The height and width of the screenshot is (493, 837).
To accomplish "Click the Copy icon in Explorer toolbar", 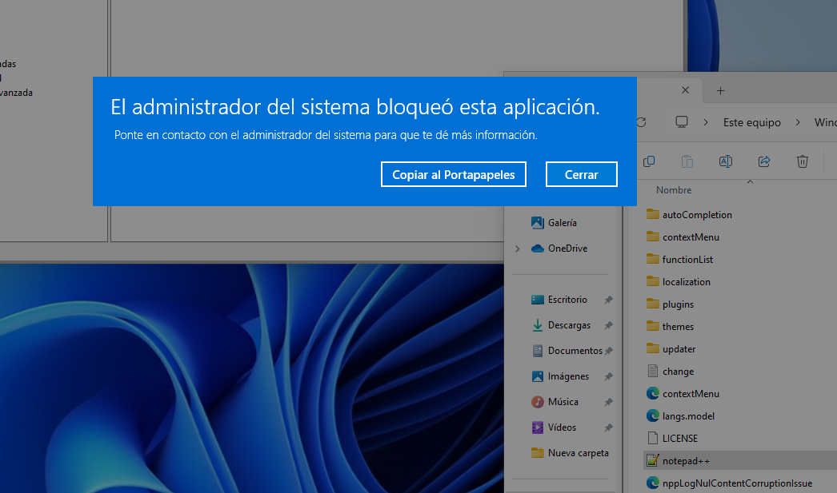I will pos(649,161).
